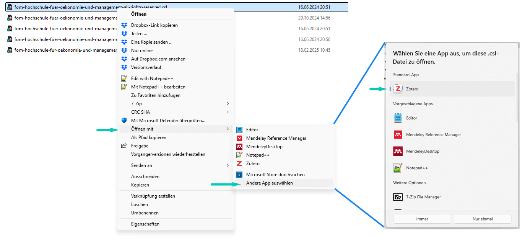Screen dimensions: 525x242
Task: Select the Dropbox icon for "Eine Kopie senden ..."
Action: pos(124,42)
